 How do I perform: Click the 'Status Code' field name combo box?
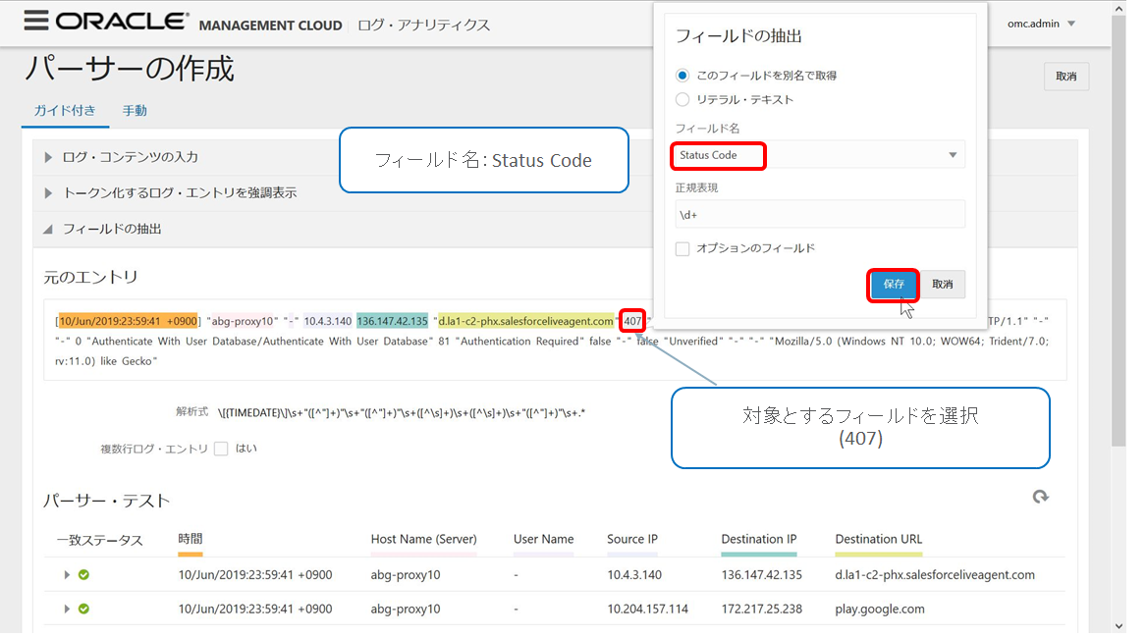pos(819,155)
